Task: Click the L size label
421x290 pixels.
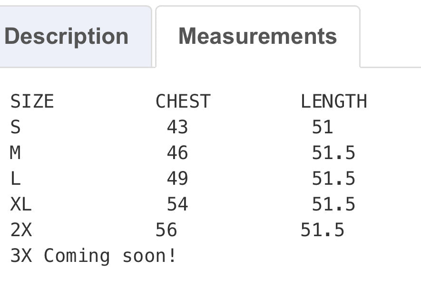Action: (x=15, y=179)
